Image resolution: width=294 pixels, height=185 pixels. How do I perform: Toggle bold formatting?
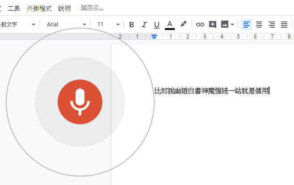[x=132, y=25]
